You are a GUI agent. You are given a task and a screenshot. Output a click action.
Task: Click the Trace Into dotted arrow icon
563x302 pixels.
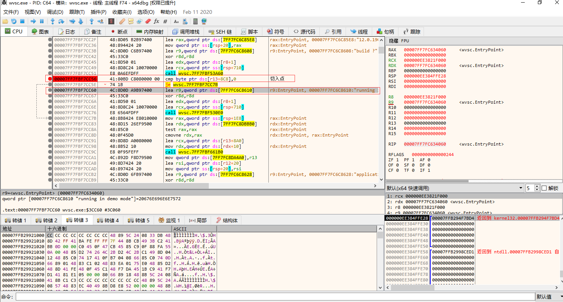(72, 21)
